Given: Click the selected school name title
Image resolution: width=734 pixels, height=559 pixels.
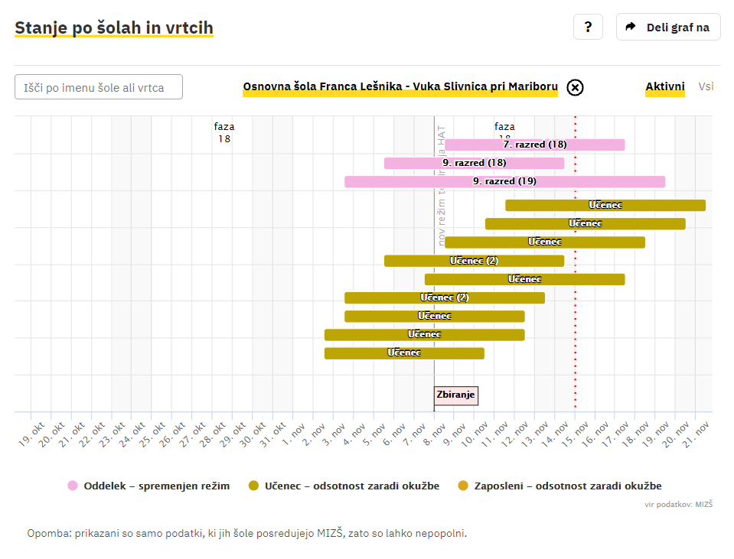Looking at the screenshot, I should coord(400,86).
